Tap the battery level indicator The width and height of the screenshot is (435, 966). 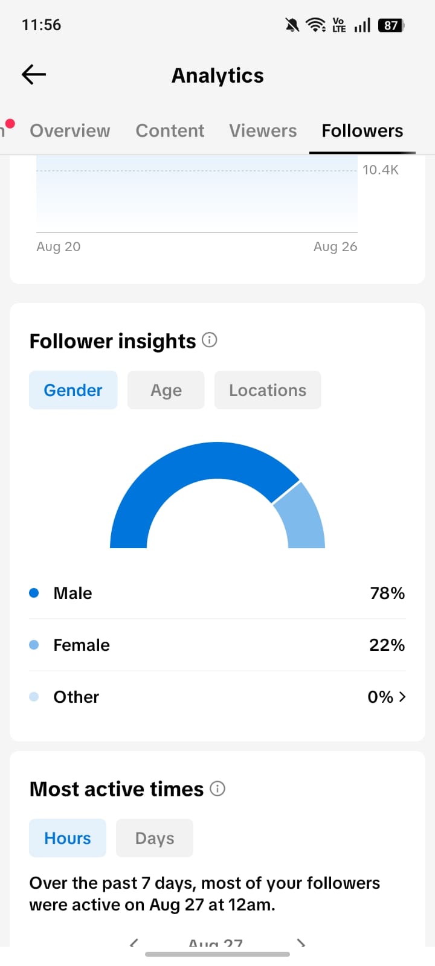point(391,25)
